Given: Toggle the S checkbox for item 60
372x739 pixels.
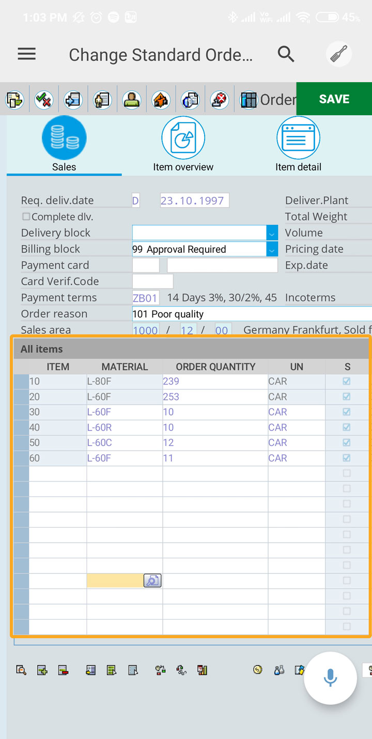Looking at the screenshot, I should click(347, 458).
